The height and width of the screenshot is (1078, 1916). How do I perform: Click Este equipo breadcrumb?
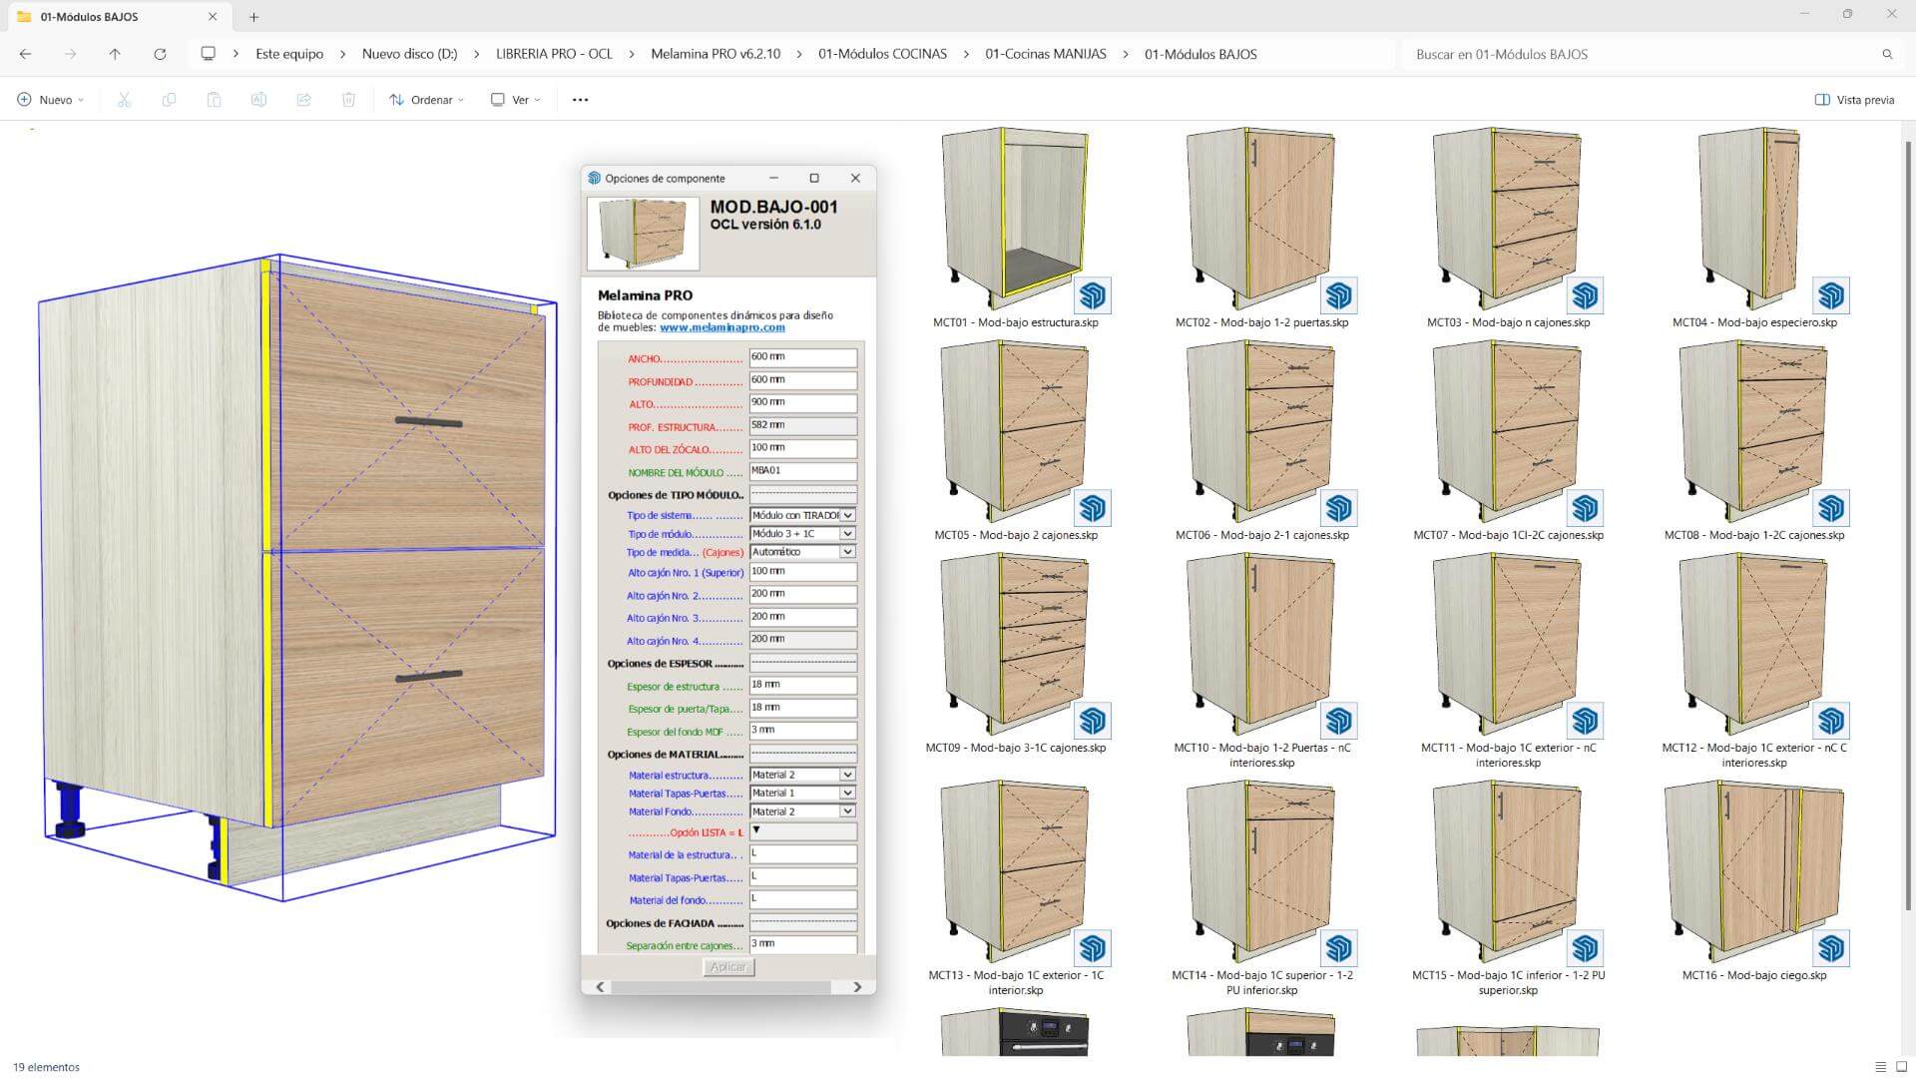tap(289, 54)
